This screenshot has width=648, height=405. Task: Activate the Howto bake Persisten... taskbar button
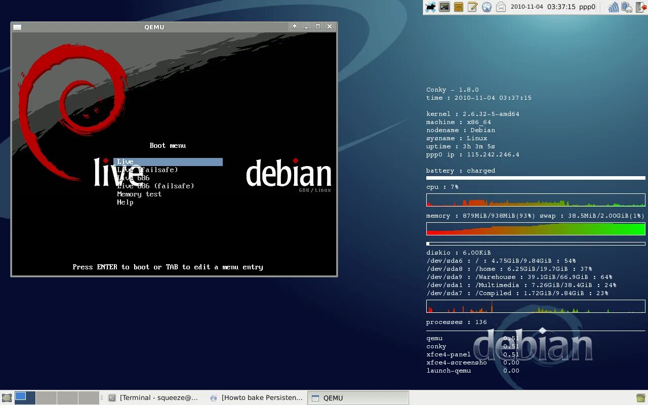pyautogui.click(x=256, y=398)
